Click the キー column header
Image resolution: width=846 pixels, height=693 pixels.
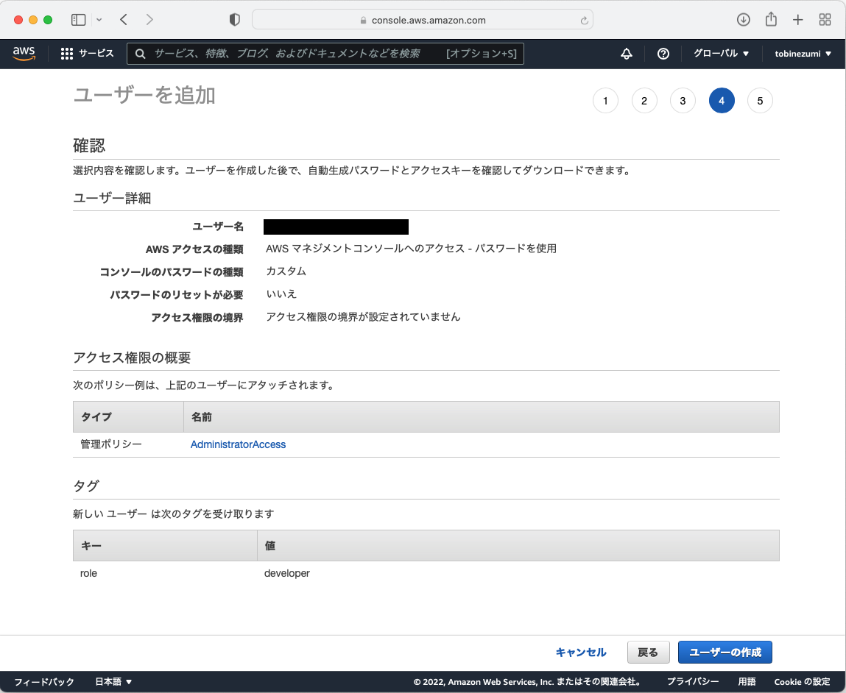(165, 545)
